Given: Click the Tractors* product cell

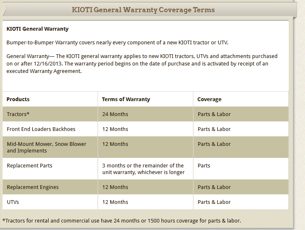Looking at the screenshot, I should point(18,114).
